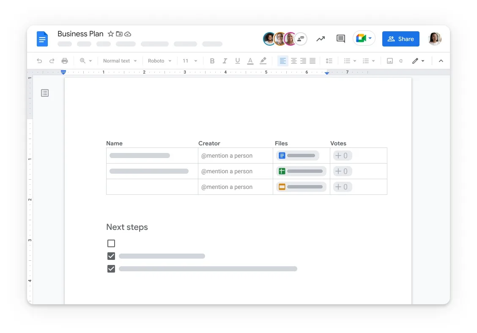The image size is (477, 333).
Task: Click the Name column header
Action: [x=114, y=143]
